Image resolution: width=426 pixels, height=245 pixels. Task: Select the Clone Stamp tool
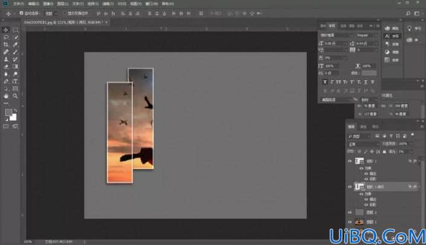pyautogui.click(x=5, y=59)
